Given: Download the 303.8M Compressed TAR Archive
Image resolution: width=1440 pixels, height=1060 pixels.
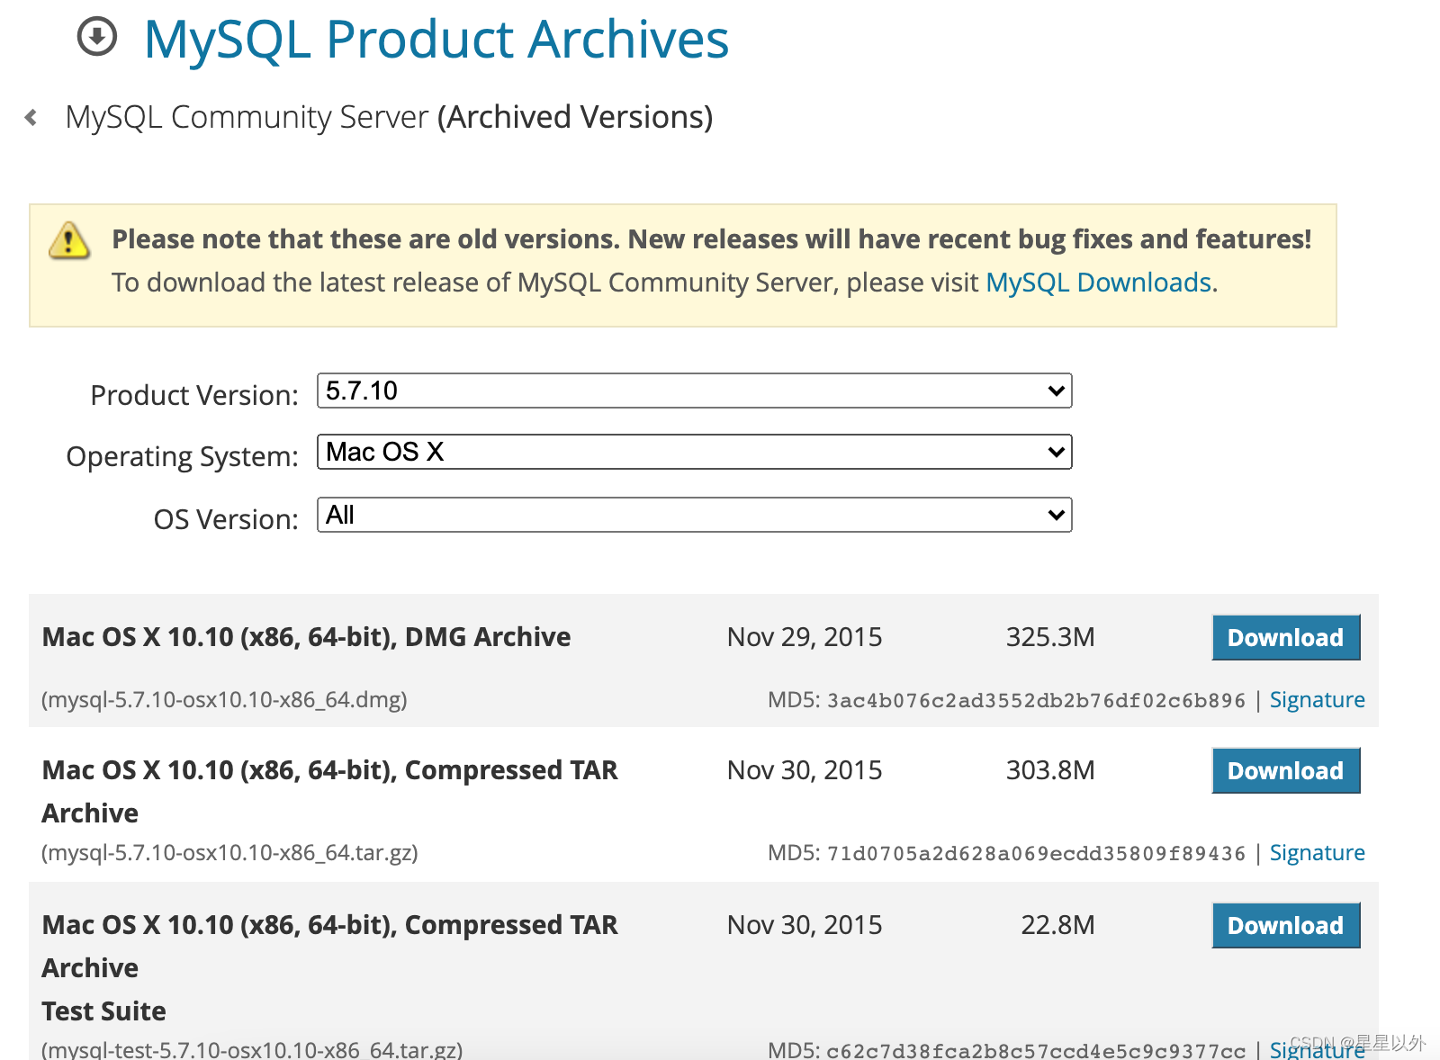Looking at the screenshot, I should [x=1285, y=770].
